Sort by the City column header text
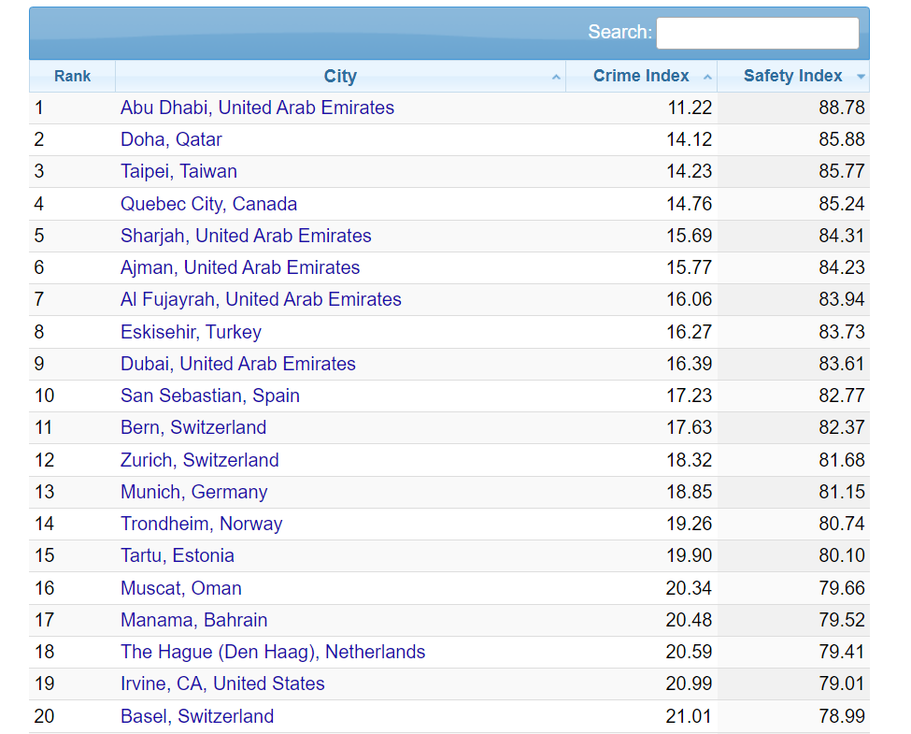911x734 pixels. pos(340,76)
